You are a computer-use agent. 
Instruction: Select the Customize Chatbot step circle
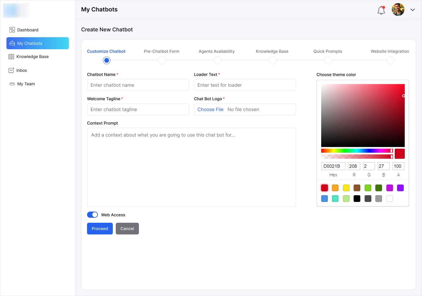tap(107, 60)
